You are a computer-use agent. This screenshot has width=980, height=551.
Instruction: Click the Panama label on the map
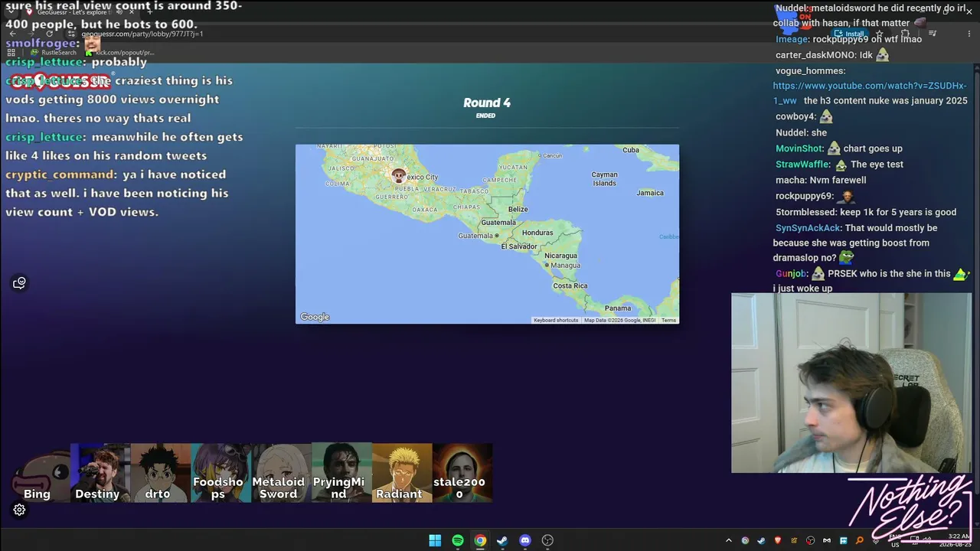[x=618, y=308]
